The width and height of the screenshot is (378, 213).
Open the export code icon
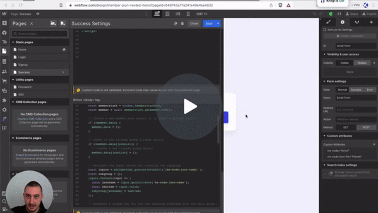339,14
